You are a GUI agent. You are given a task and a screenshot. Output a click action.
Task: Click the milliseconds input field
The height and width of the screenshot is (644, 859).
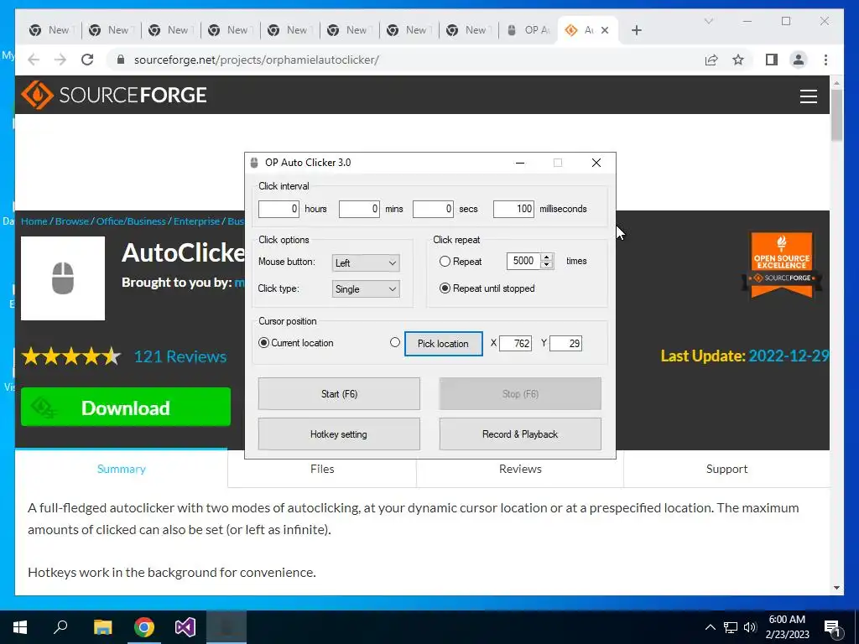(513, 209)
